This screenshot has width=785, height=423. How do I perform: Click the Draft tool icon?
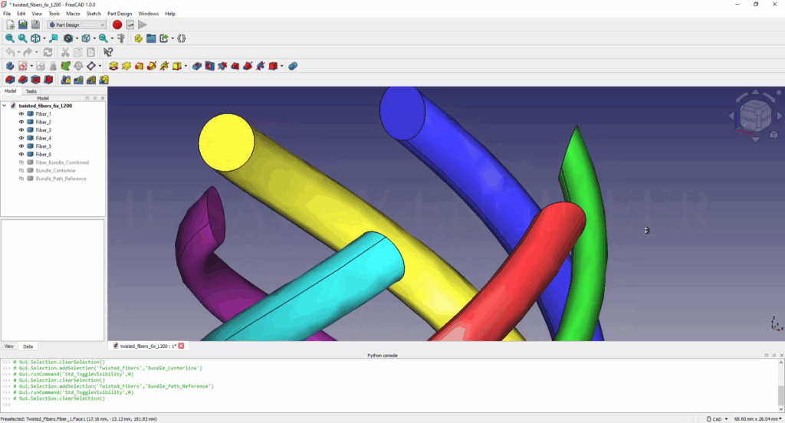(35, 80)
